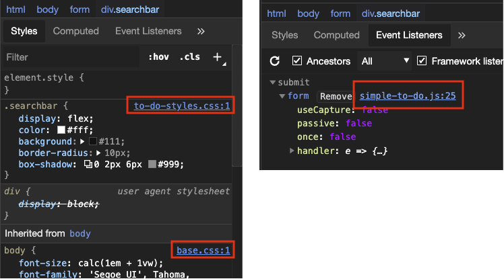Select form breadcrumb in right panel
The image size is (504, 279).
[340, 13]
